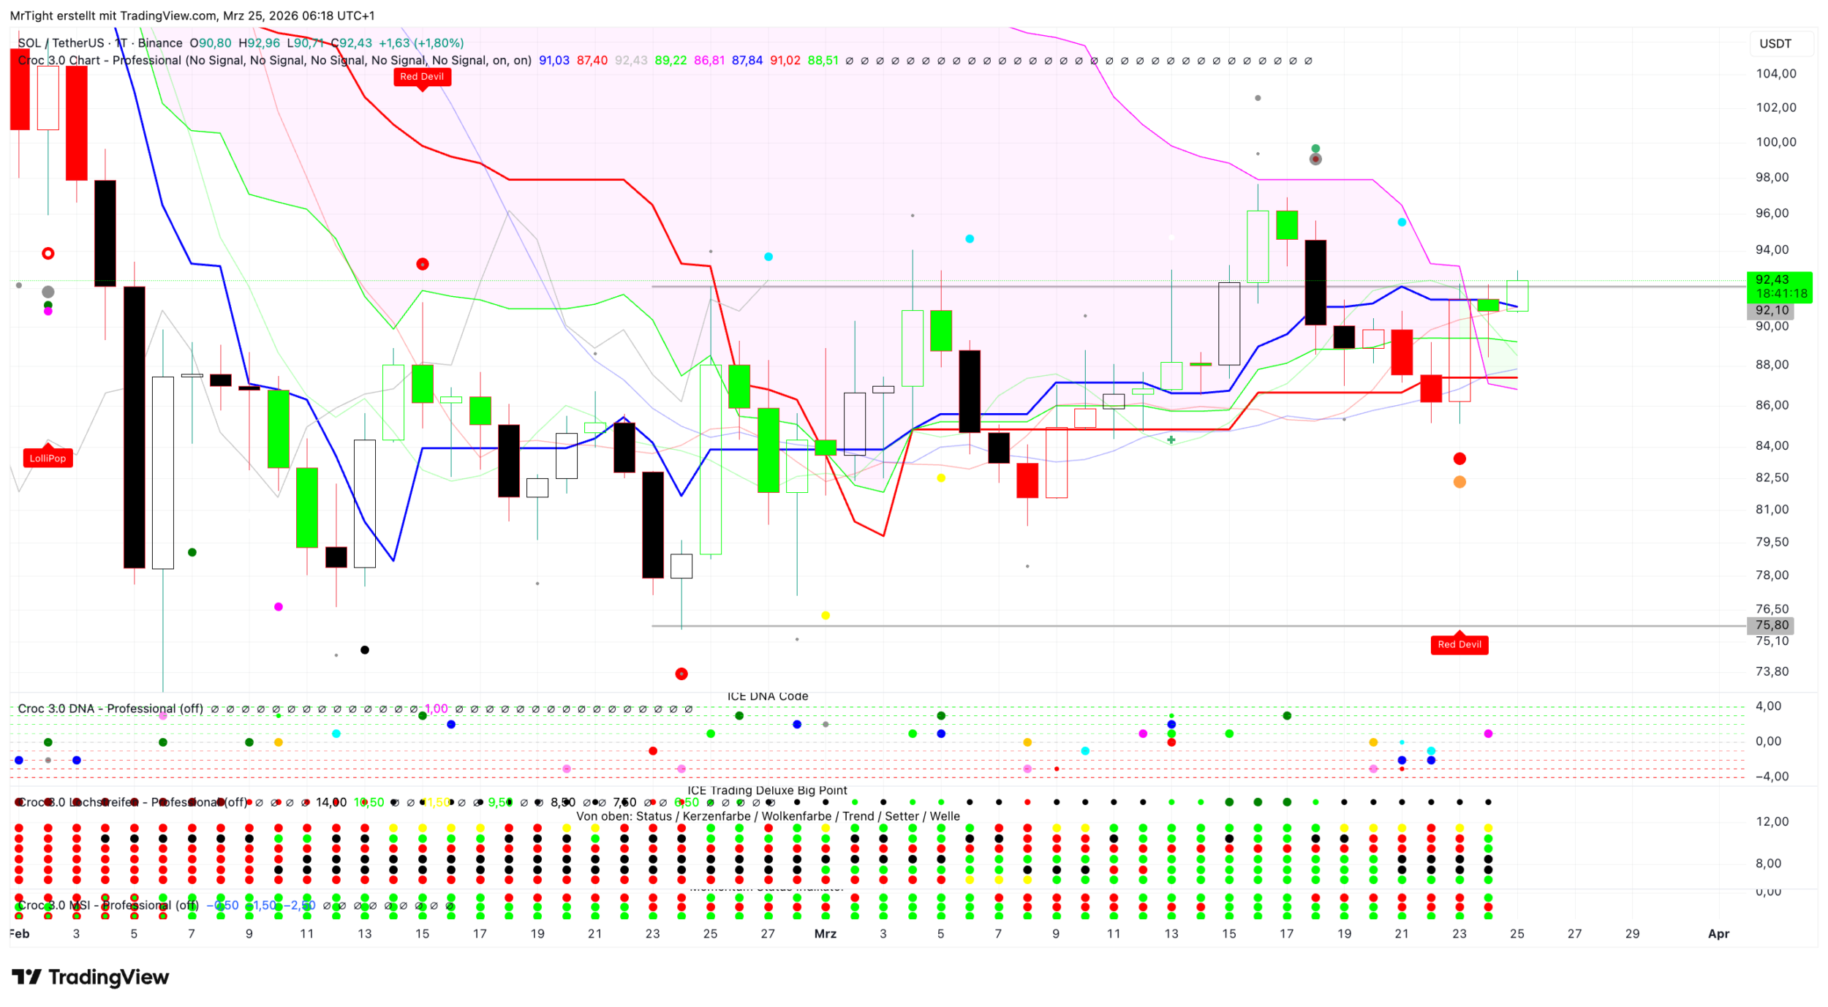Click the SOL / TetherUS symbol title
1828x1007 pixels.
(x=61, y=43)
